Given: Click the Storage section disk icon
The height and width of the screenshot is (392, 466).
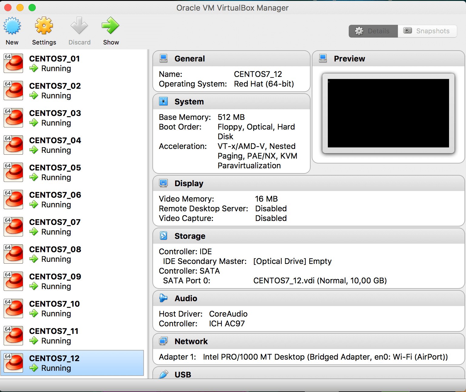Looking at the screenshot, I should point(164,236).
